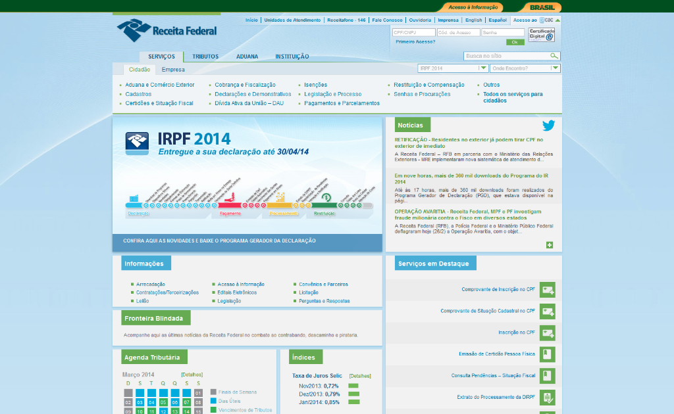Click the green bar for Nov/2013 Selic

pos(353,386)
